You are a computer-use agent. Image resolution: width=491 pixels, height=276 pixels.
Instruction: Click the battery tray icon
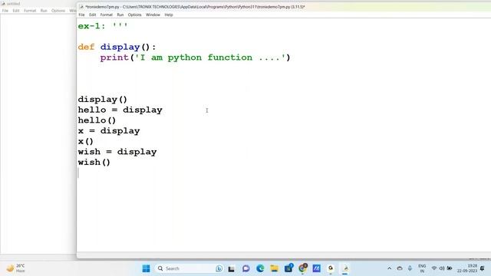(x=450, y=268)
